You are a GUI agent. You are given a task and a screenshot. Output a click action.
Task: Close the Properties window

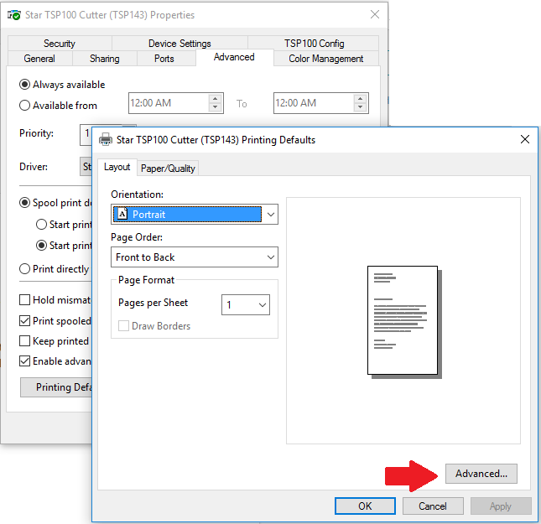375,14
